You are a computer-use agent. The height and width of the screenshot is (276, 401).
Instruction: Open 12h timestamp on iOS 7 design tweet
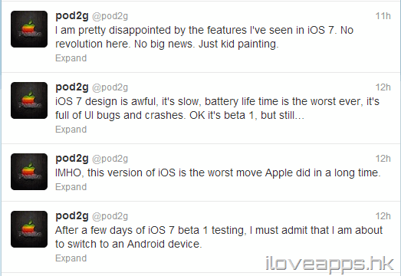point(383,87)
